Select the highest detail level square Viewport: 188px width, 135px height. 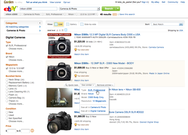pos(66,30)
